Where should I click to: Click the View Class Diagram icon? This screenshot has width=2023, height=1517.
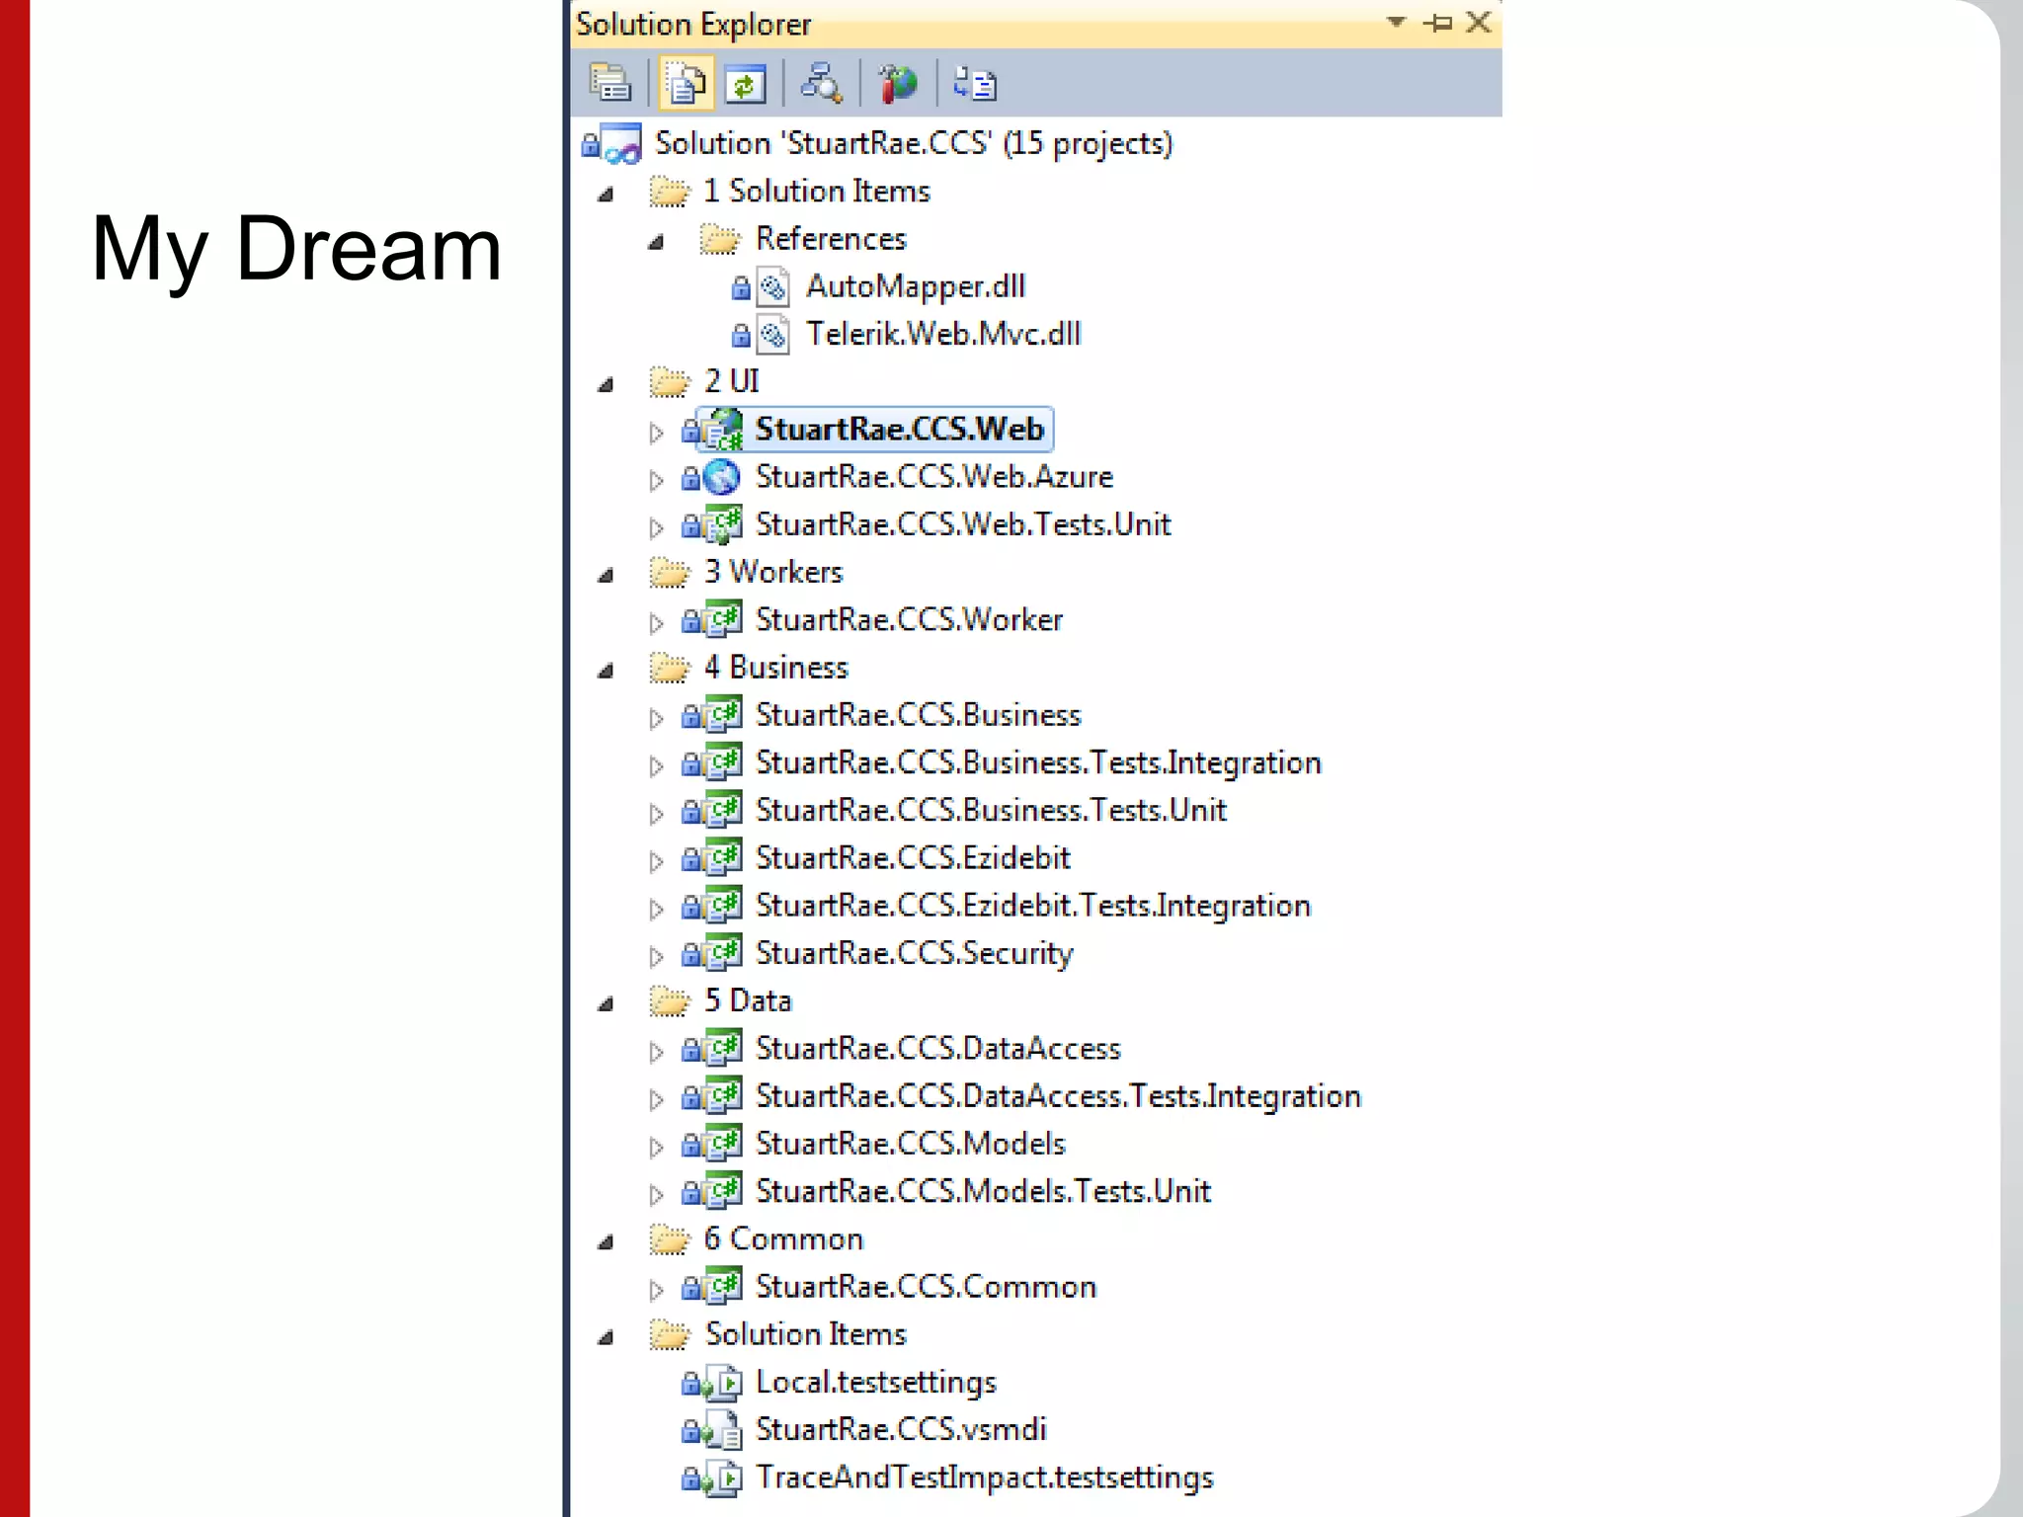pos(821,83)
